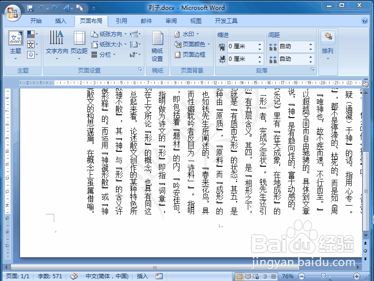Switch to the 邮件 ribbon tab

point(146,20)
